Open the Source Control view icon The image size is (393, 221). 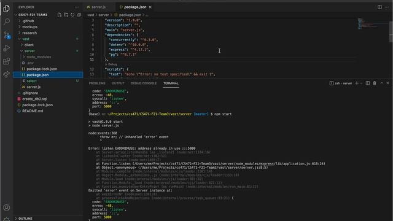pos(7,35)
